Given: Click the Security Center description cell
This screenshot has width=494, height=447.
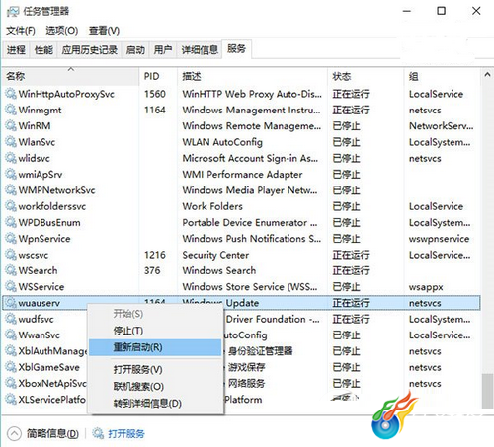Looking at the screenshot, I should (x=215, y=255).
